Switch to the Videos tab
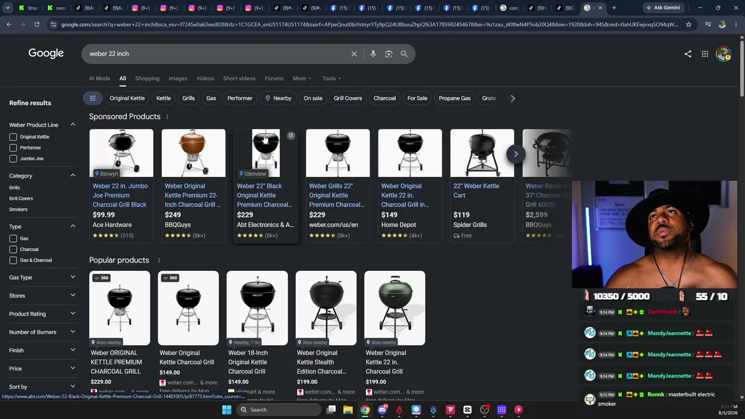 [205, 79]
